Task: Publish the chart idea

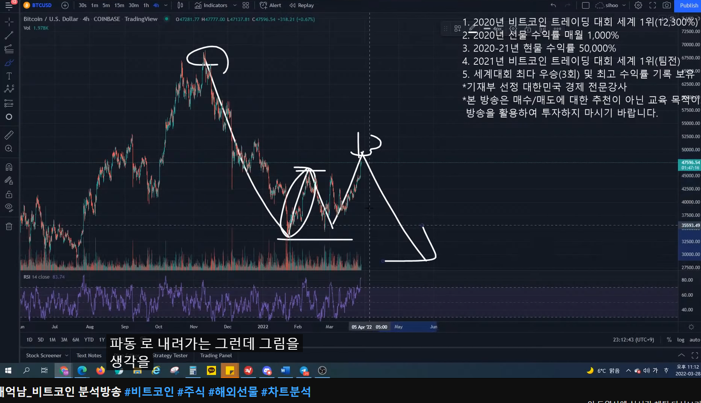Action: click(688, 5)
